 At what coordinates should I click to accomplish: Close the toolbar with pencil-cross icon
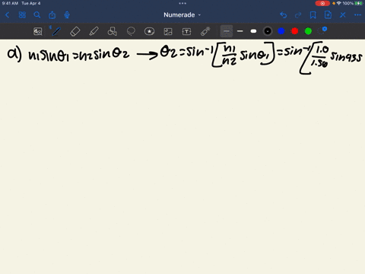tap(343, 15)
